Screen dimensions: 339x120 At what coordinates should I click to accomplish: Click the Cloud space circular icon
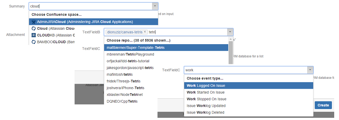coord(33,28)
